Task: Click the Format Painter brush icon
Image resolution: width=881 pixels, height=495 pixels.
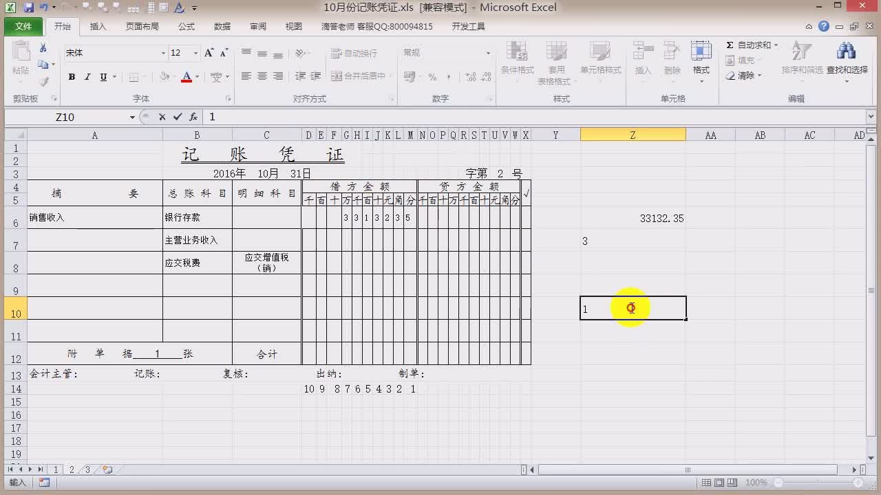Action: coord(43,81)
